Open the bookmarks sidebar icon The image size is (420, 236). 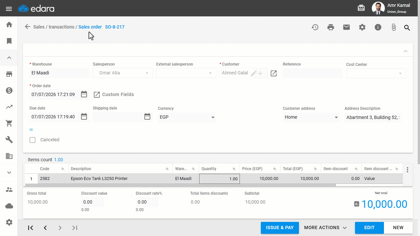[x=9, y=41]
